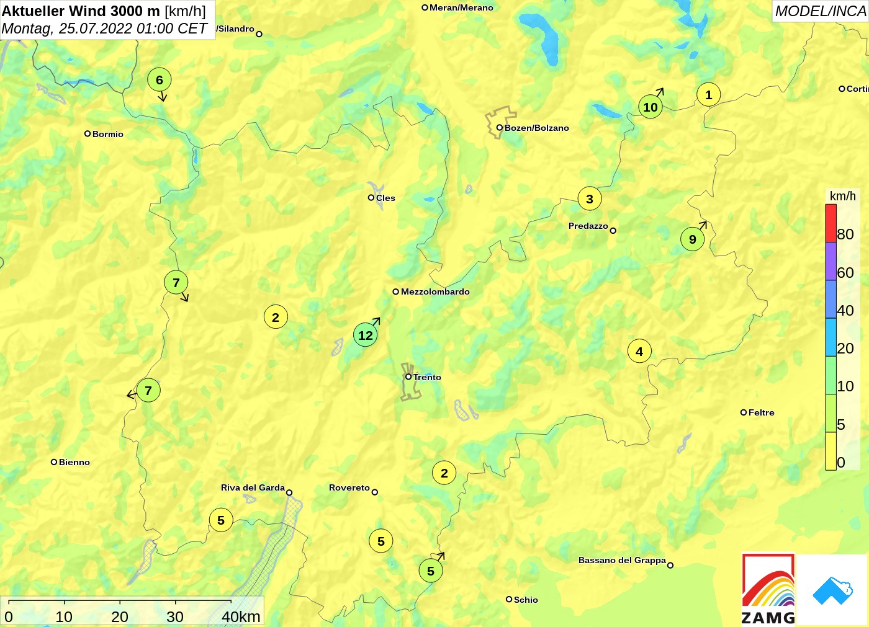Click the Silandro label
869x627 pixels.
point(235,29)
